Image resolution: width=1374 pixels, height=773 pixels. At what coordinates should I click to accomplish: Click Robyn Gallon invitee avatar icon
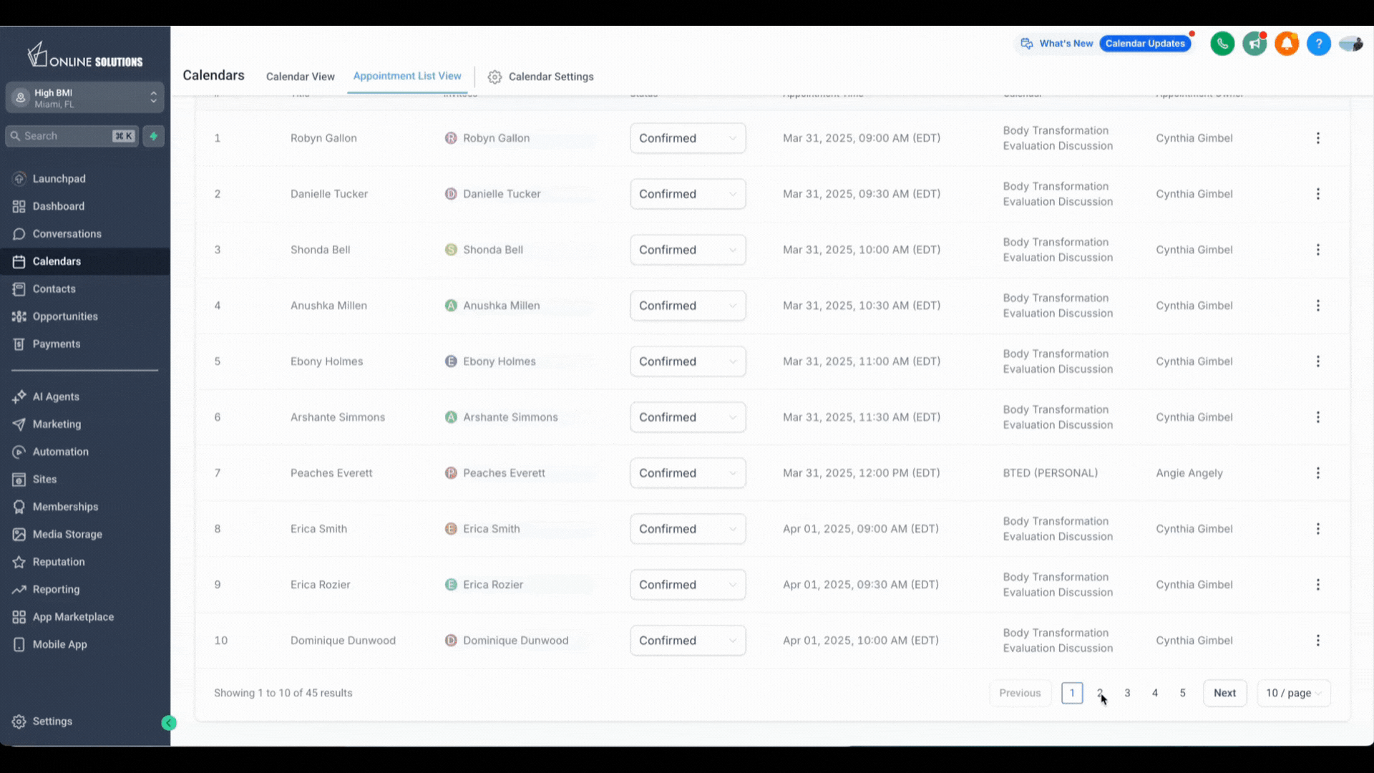[x=451, y=138]
